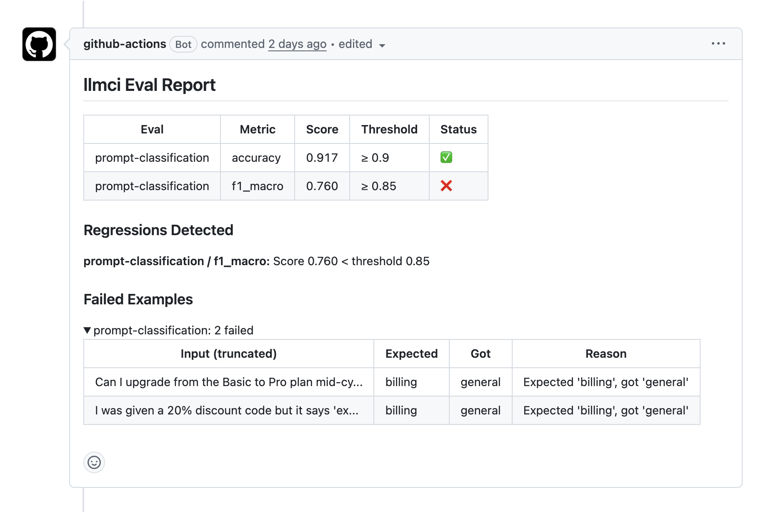Select the Reason cell in the discount code row
The image size is (766, 512).
click(x=606, y=410)
